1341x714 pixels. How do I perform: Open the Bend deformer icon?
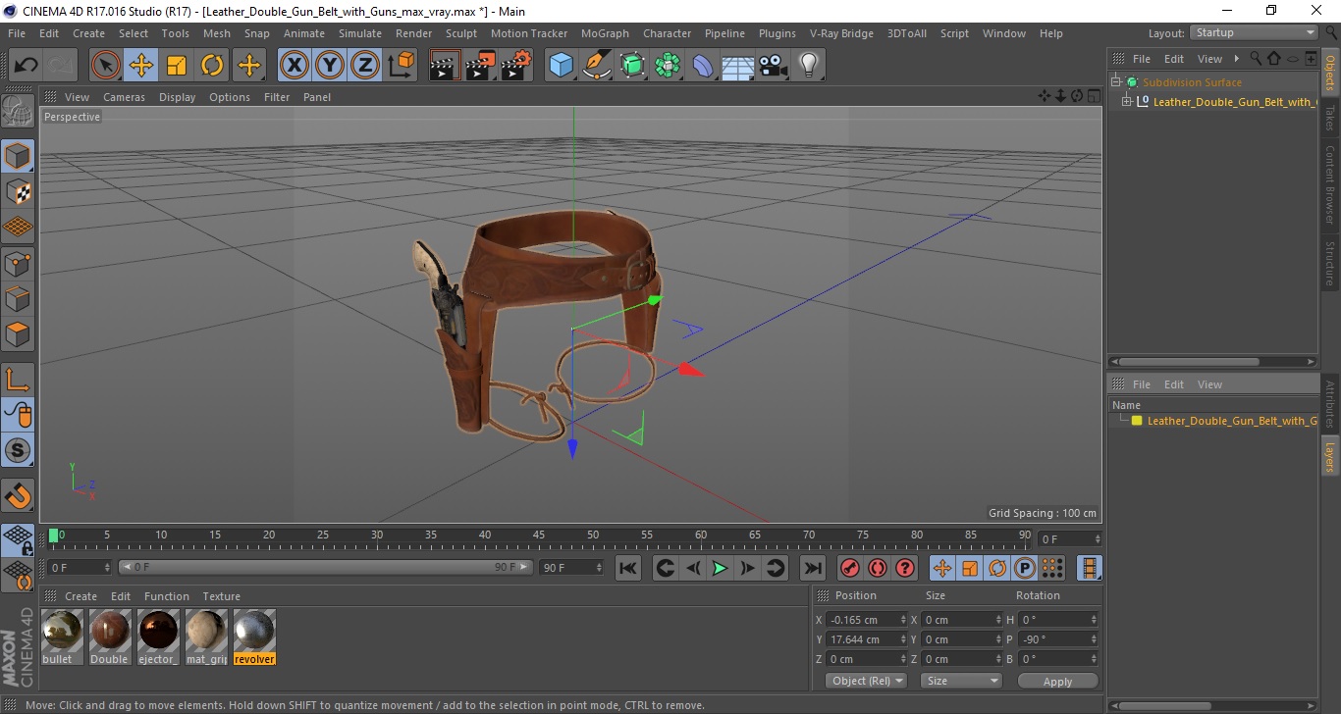[703, 66]
